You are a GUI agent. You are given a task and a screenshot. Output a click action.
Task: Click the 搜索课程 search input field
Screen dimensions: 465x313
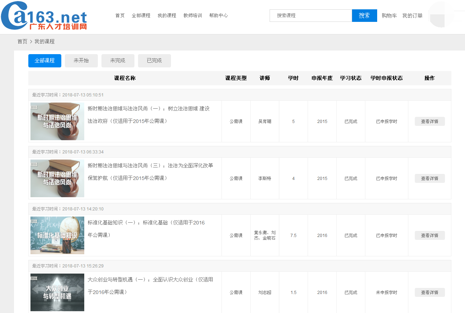point(311,15)
